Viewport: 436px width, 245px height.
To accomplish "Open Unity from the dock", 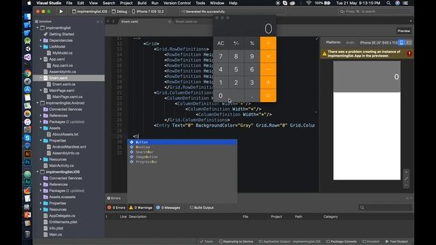I will 27,49.
